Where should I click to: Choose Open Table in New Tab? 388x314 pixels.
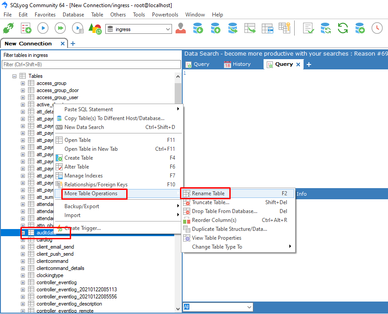point(118,149)
